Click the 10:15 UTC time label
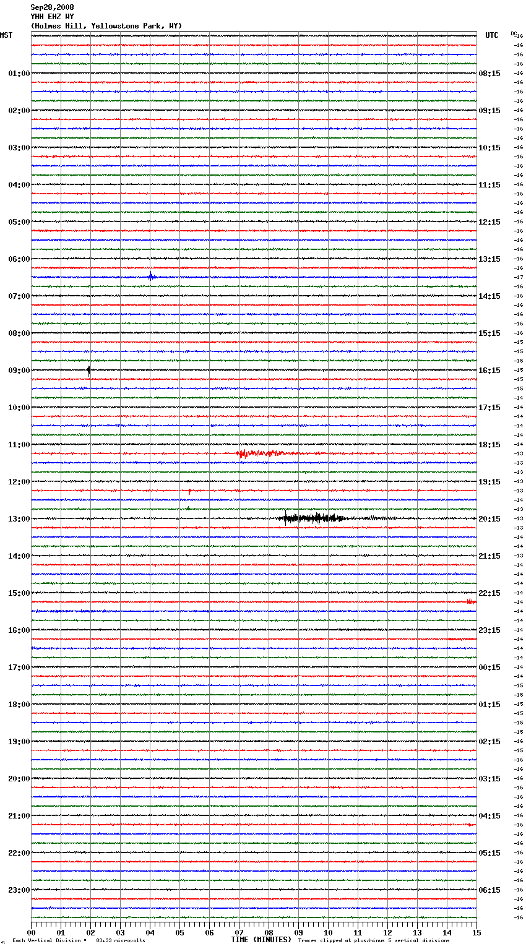Viewport: 526px width, 949px height. click(x=489, y=148)
